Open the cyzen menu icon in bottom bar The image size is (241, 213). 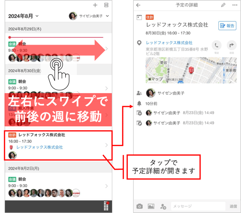pyautogui.click(x=106, y=206)
